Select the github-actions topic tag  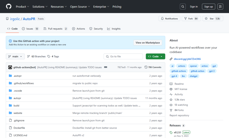(x=179, y=71)
